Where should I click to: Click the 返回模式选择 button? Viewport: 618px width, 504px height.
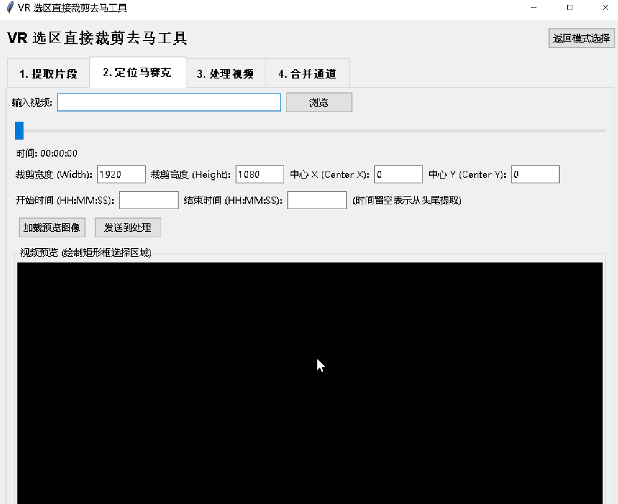point(581,38)
